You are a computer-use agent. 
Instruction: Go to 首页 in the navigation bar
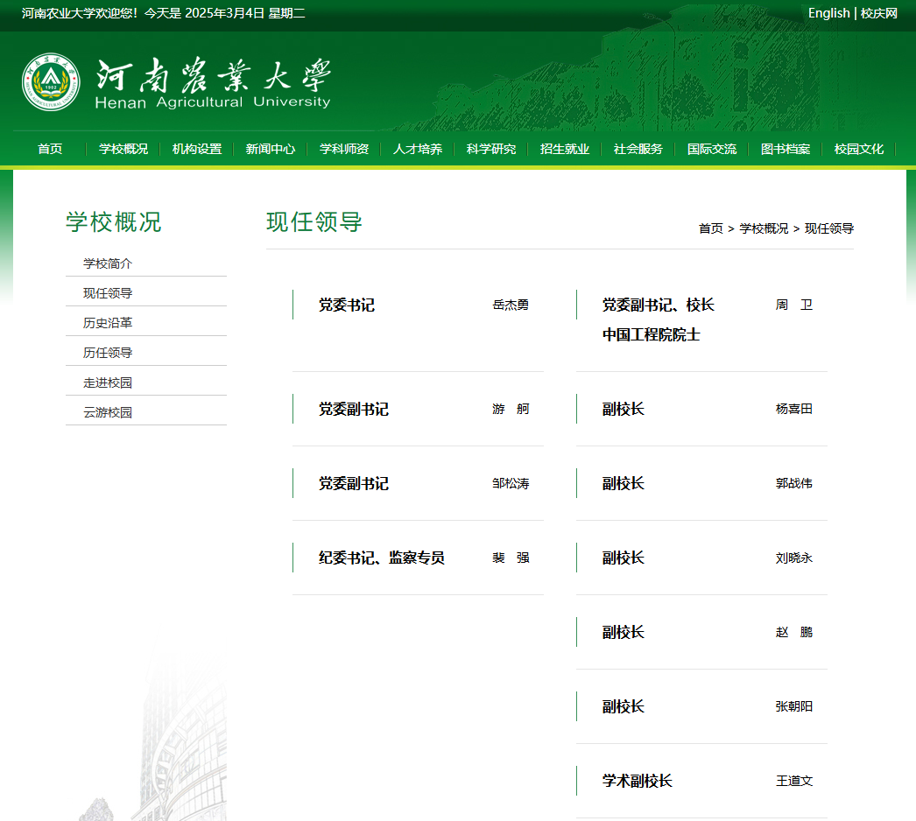click(50, 149)
